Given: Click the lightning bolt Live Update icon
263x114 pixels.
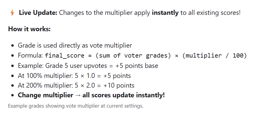Looking at the screenshot, I should [x=12, y=13].
